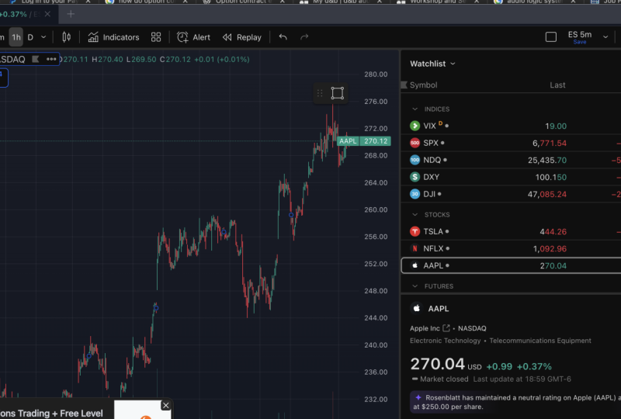Screen dimensions: 621x419
Task: Click the watchlist flag icon next to Symbol
Action: (404, 85)
